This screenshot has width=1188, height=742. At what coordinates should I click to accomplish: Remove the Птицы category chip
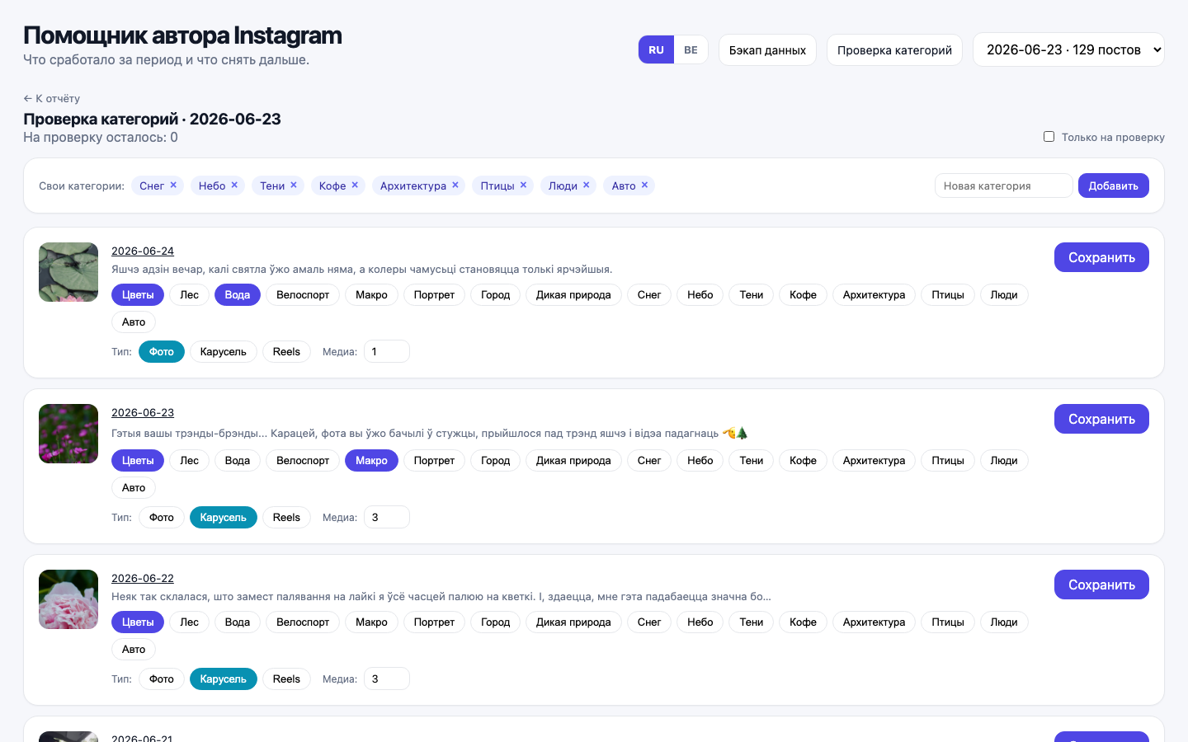pos(523,185)
